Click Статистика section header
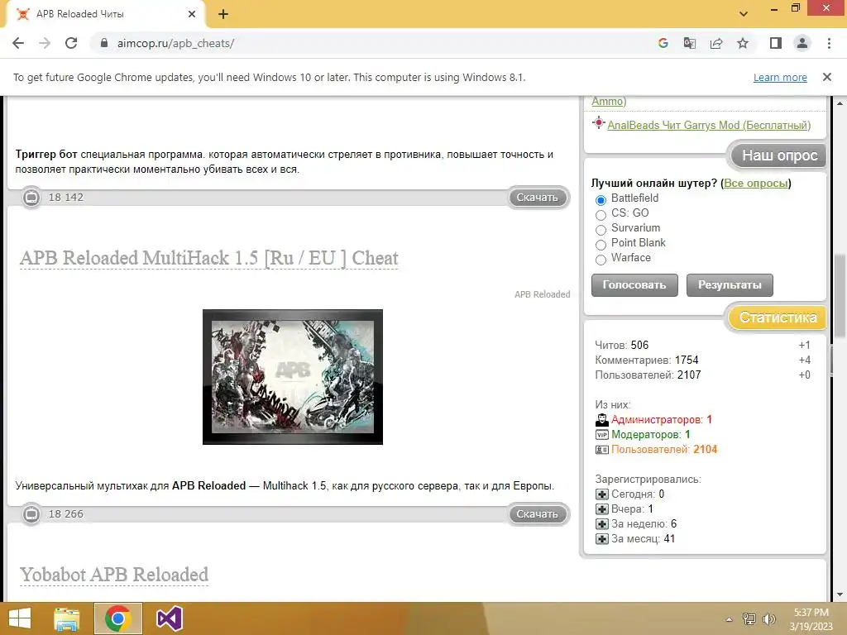Viewport: 847px width, 635px height. 778,317
